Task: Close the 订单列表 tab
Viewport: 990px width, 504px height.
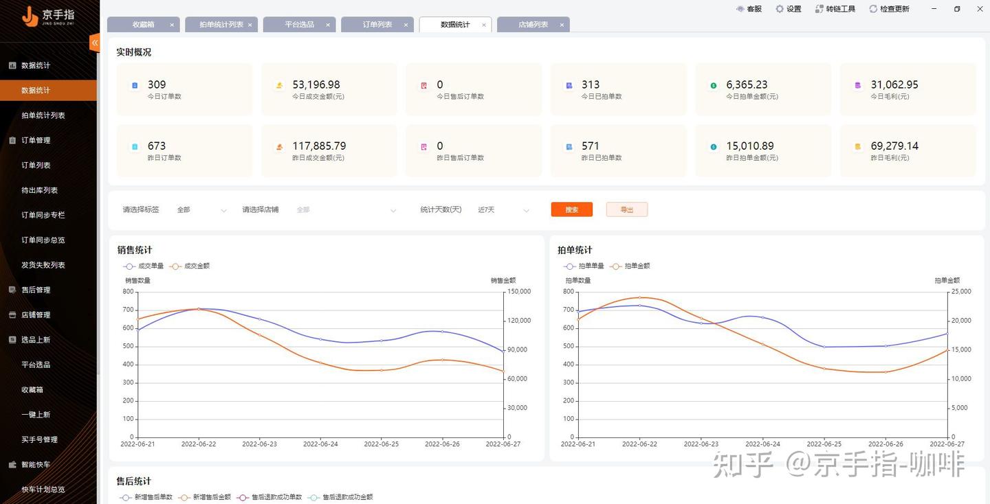Action: (406, 25)
